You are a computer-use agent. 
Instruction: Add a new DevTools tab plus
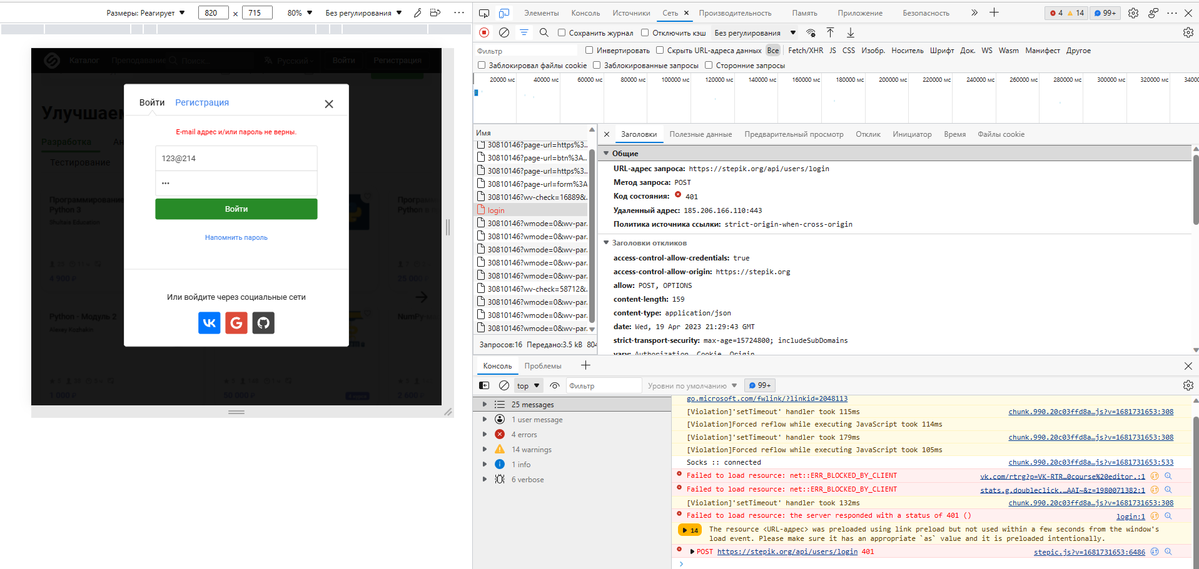tap(994, 12)
